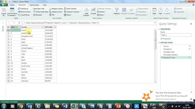
Task: Click the formula bar fx icon
Action: click(x=19, y=23)
